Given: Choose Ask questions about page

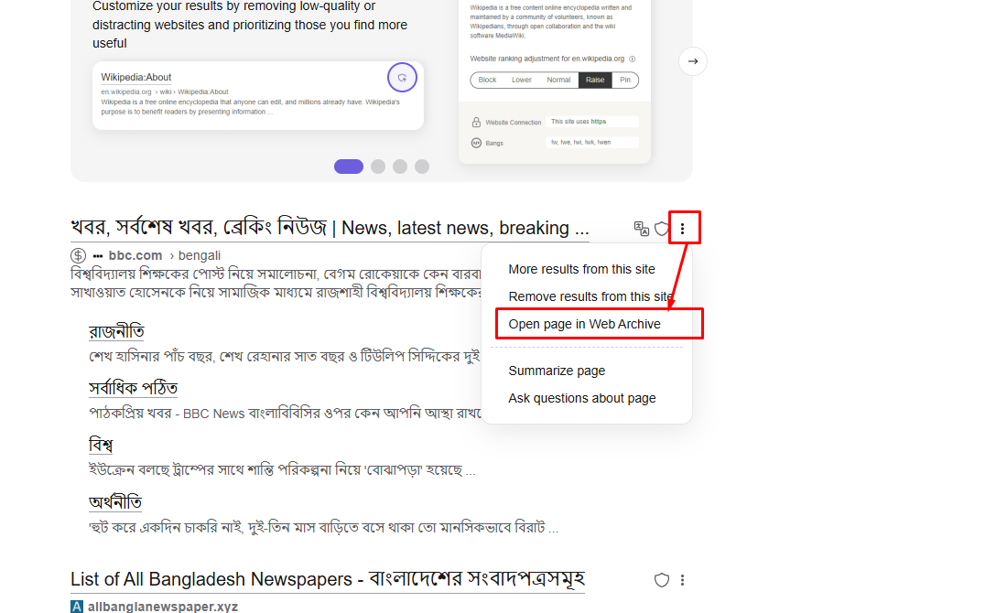Looking at the screenshot, I should pos(582,399).
